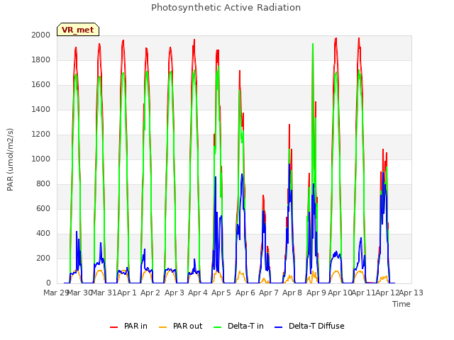Select the Delta-T Diffuse legend label
454x340 pixels.
[316, 326]
